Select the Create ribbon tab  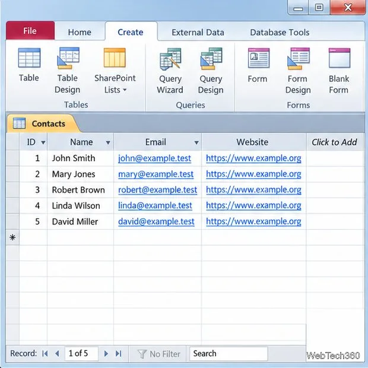pos(131,32)
